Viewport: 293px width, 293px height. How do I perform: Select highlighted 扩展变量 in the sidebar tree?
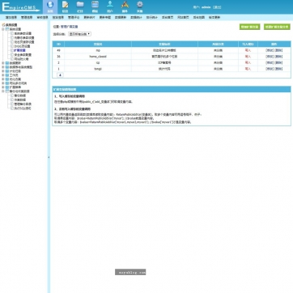tap(19, 50)
